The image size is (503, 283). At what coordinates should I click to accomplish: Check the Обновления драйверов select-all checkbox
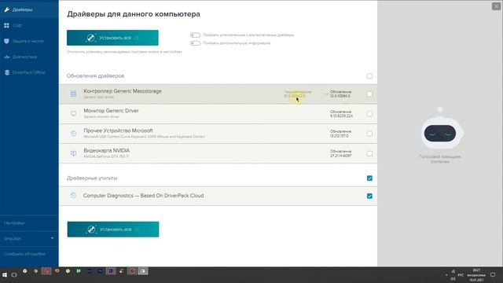tap(369, 76)
